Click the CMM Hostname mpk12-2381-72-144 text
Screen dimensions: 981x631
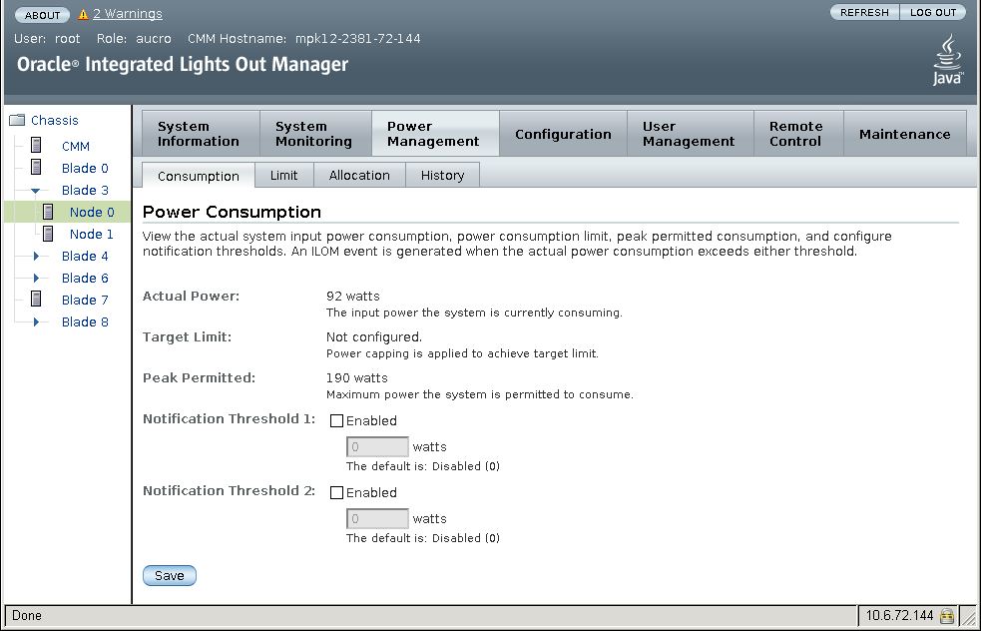coord(304,38)
